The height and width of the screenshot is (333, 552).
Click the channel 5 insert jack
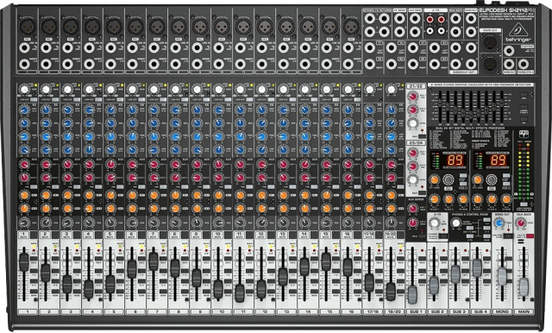point(110,64)
